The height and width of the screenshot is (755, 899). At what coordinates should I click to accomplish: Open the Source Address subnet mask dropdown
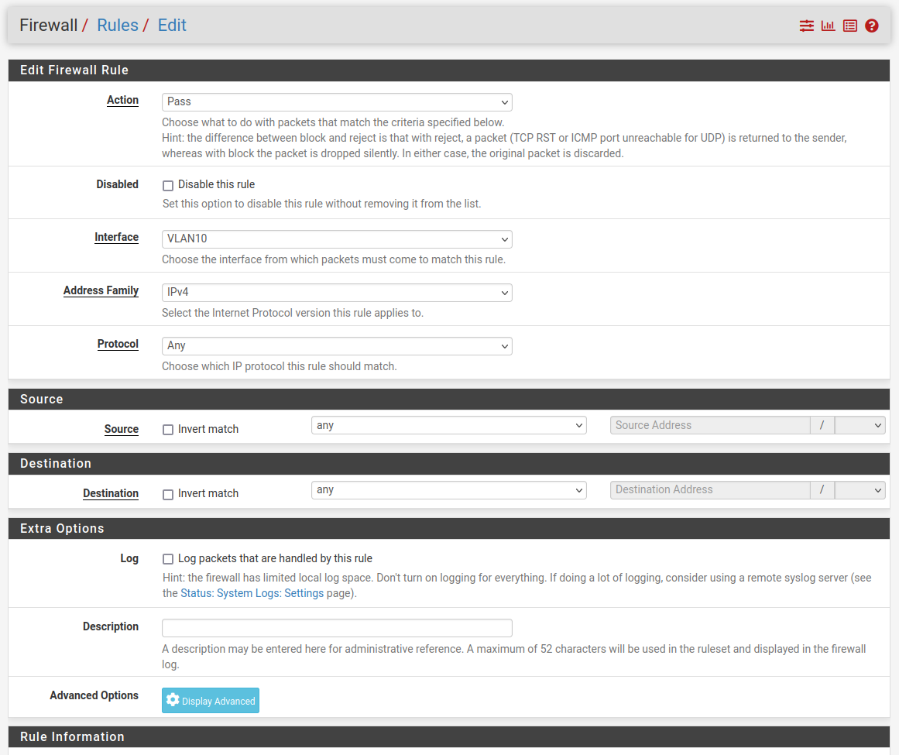860,425
